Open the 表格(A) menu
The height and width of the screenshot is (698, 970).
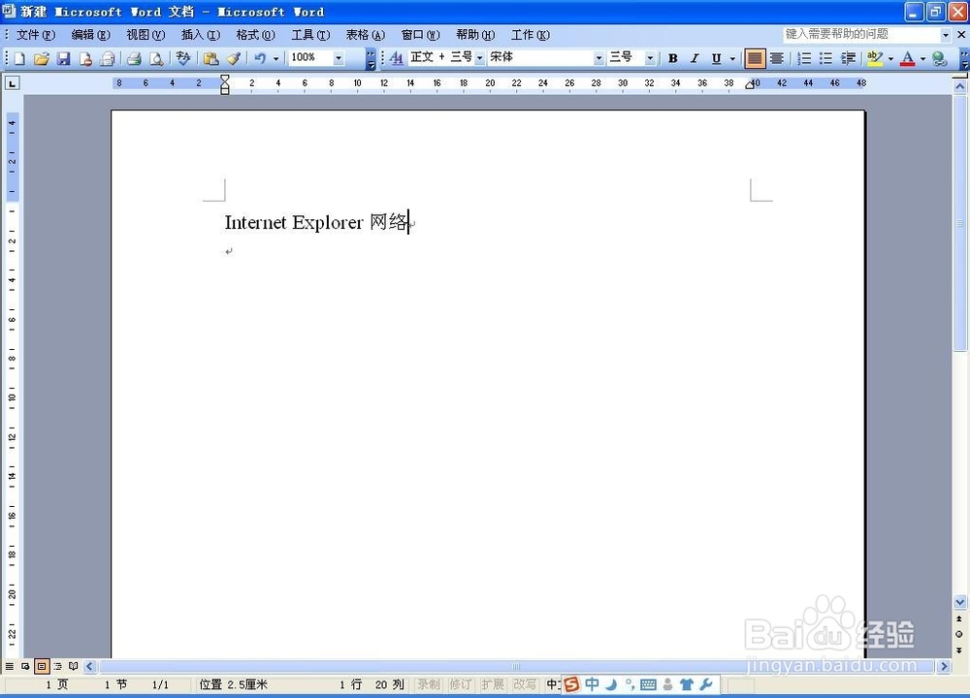[365, 35]
